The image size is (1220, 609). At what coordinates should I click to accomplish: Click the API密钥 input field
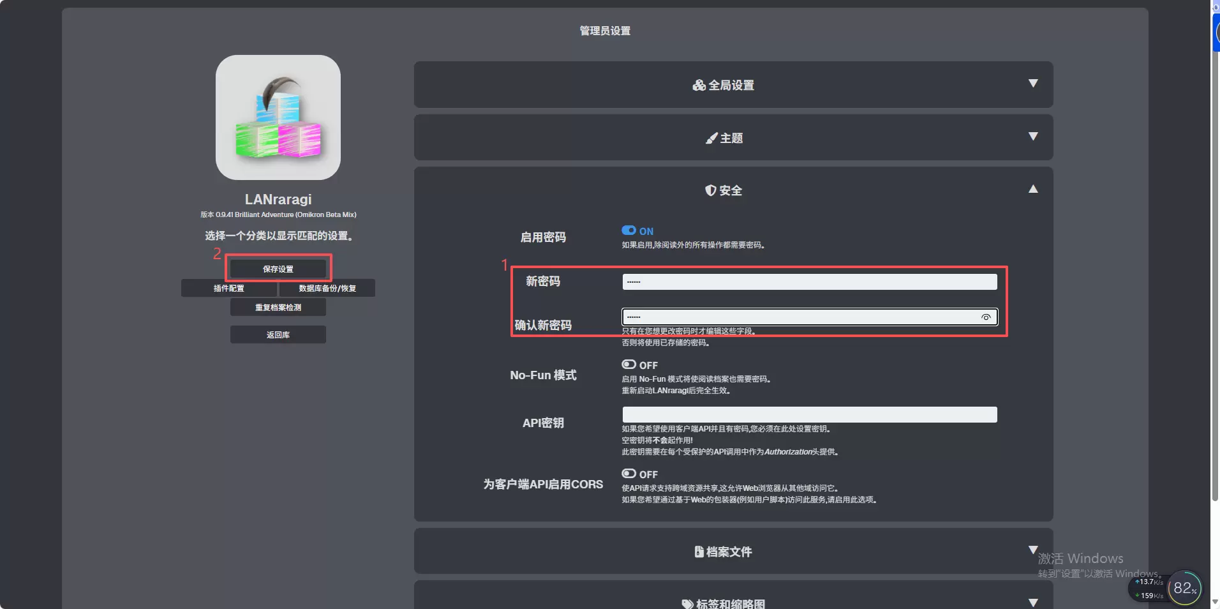point(809,415)
